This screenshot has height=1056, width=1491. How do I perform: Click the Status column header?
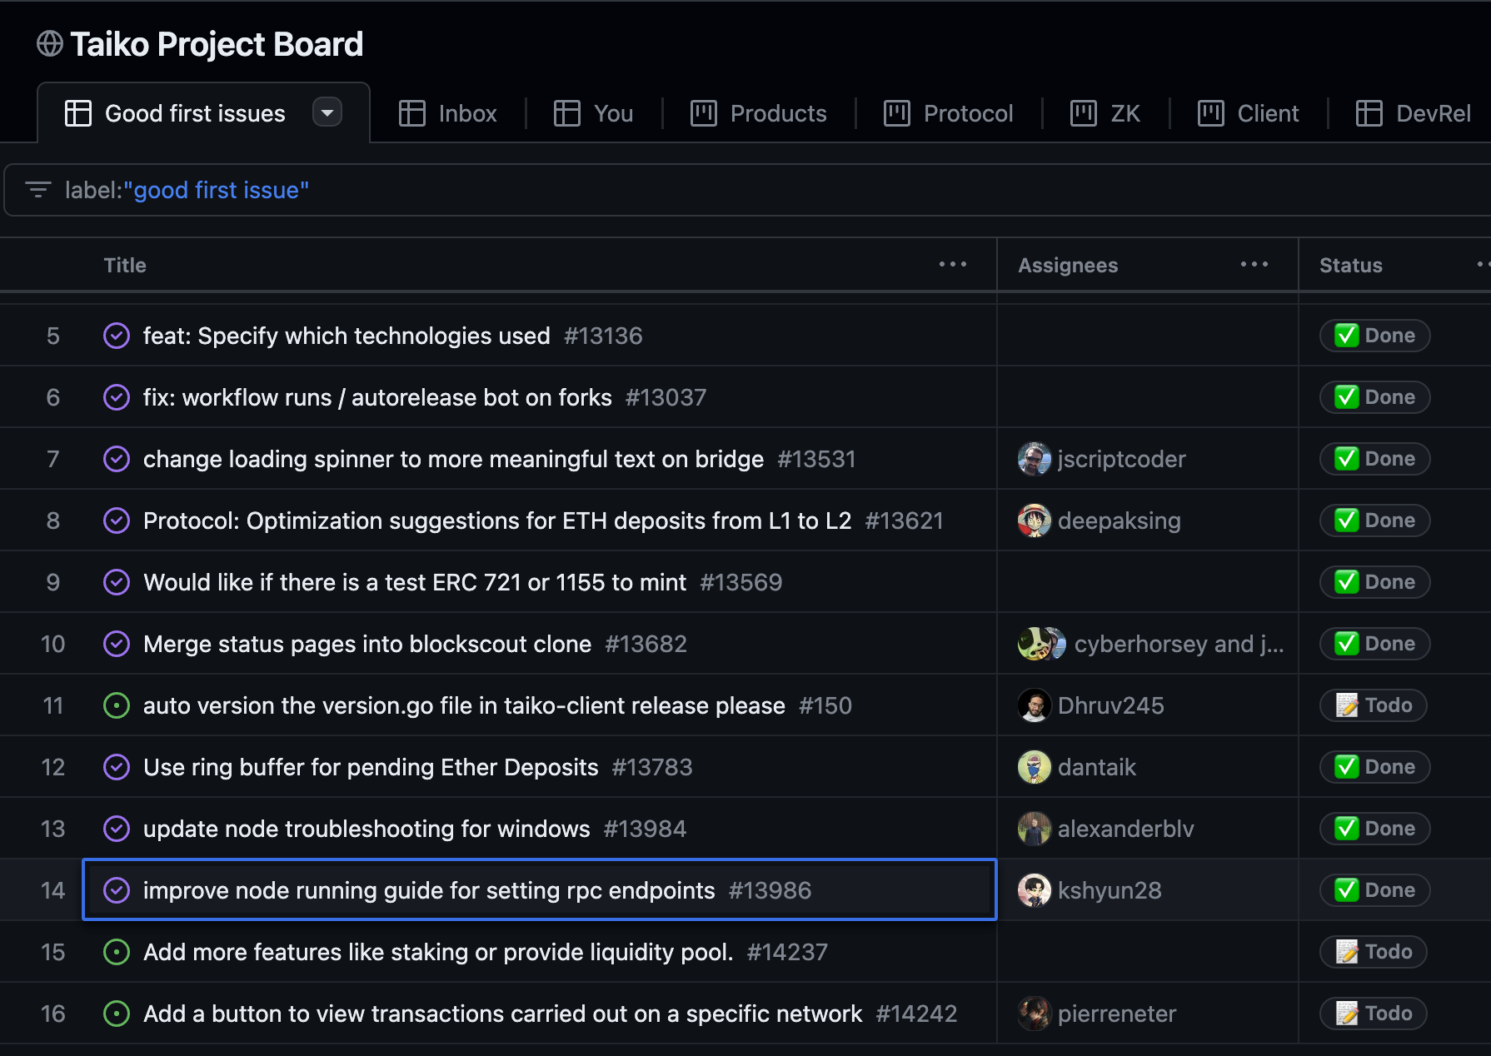point(1351,266)
